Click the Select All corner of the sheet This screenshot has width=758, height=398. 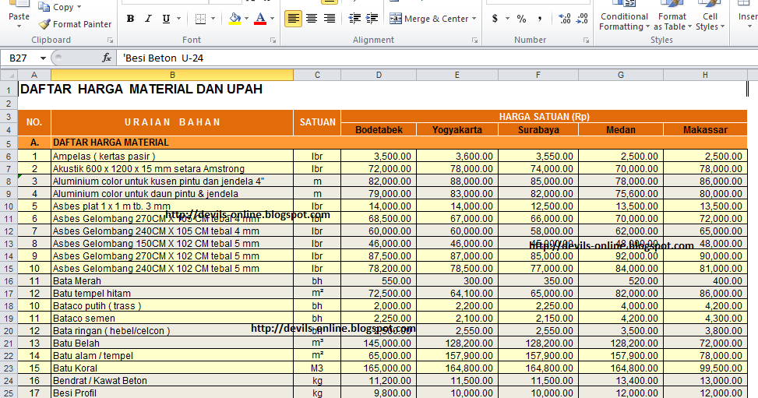(x=9, y=75)
